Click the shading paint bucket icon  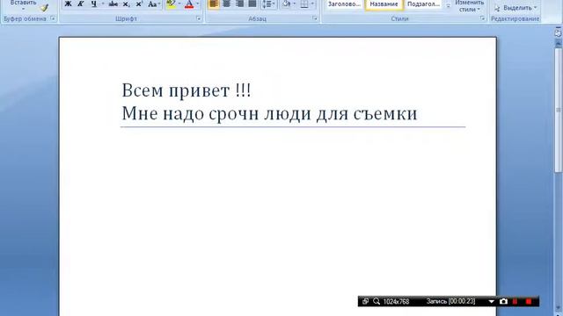pyautogui.click(x=286, y=4)
